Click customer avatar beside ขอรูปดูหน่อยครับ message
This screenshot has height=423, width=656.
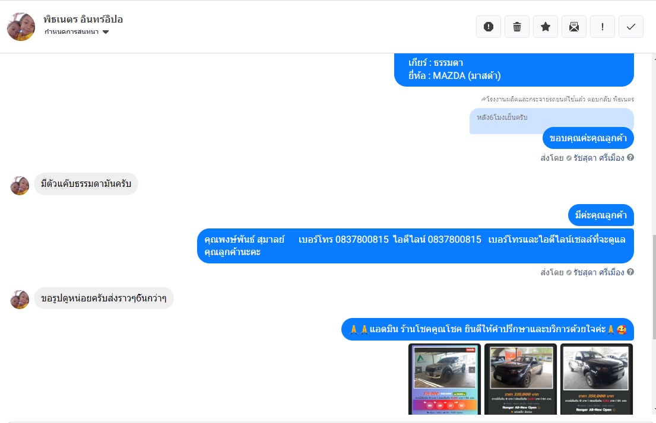20,300
